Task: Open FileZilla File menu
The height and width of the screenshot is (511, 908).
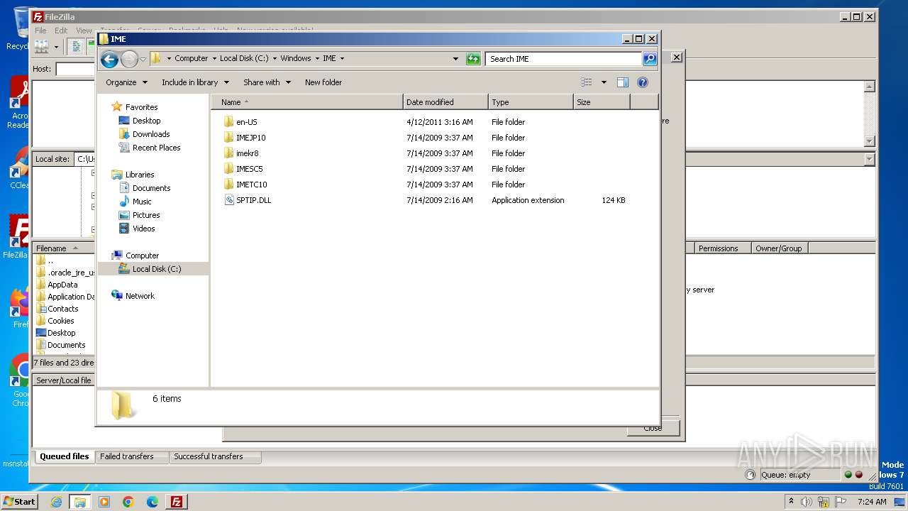Action: click(x=40, y=31)
